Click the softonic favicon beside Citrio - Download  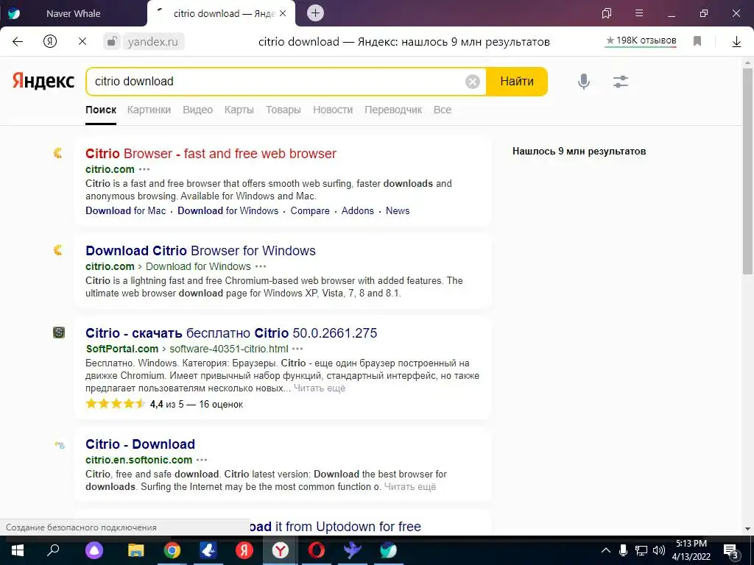(x=59, y=445)
